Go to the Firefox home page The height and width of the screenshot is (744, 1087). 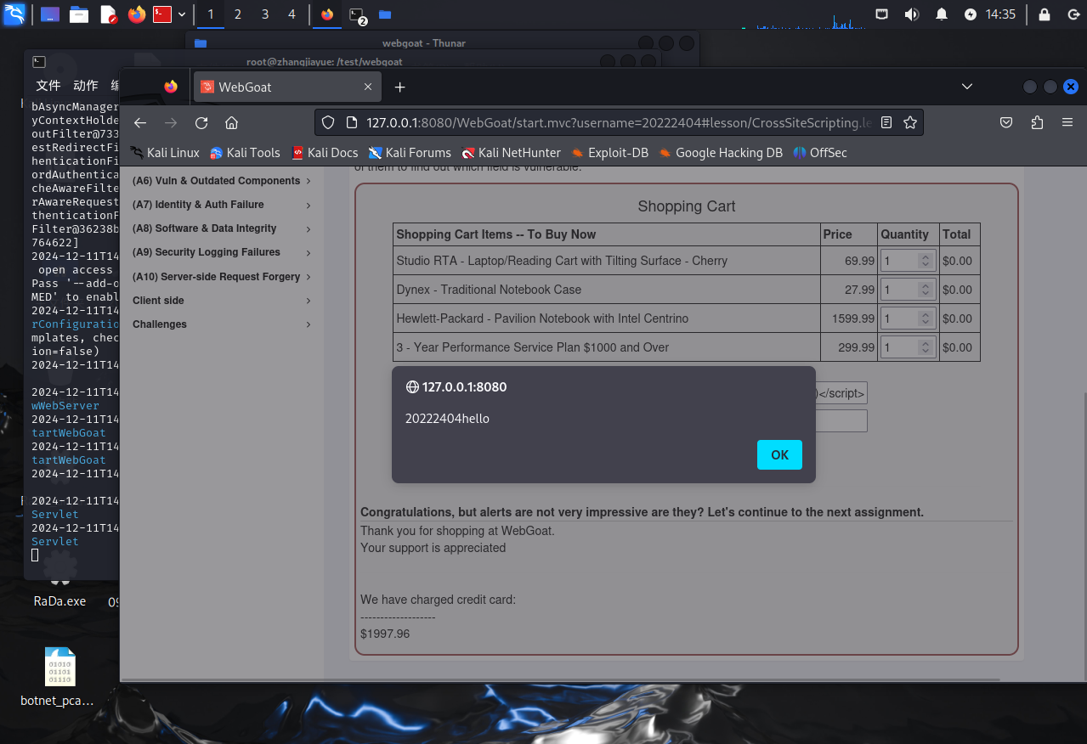[x=231, y=122]
